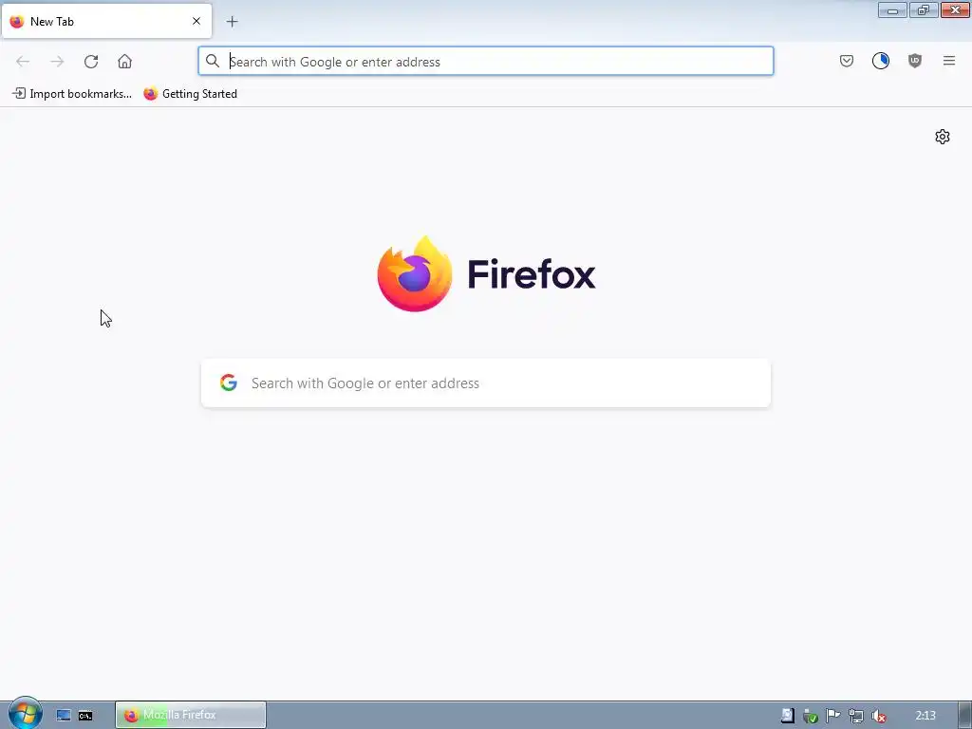The image size is (972, 729).
Task: Select Mozilla Firefox taskbar button
Action: pyautogui.click(x=190, y=715)
